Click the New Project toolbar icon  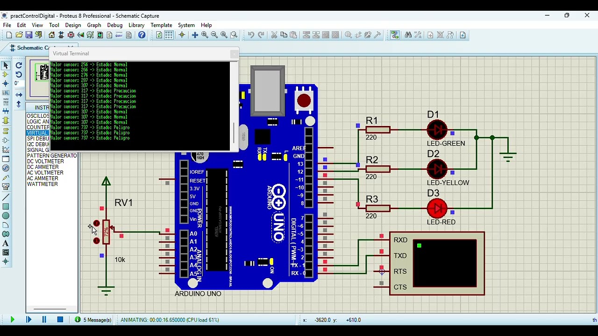[x=9, y=35]
